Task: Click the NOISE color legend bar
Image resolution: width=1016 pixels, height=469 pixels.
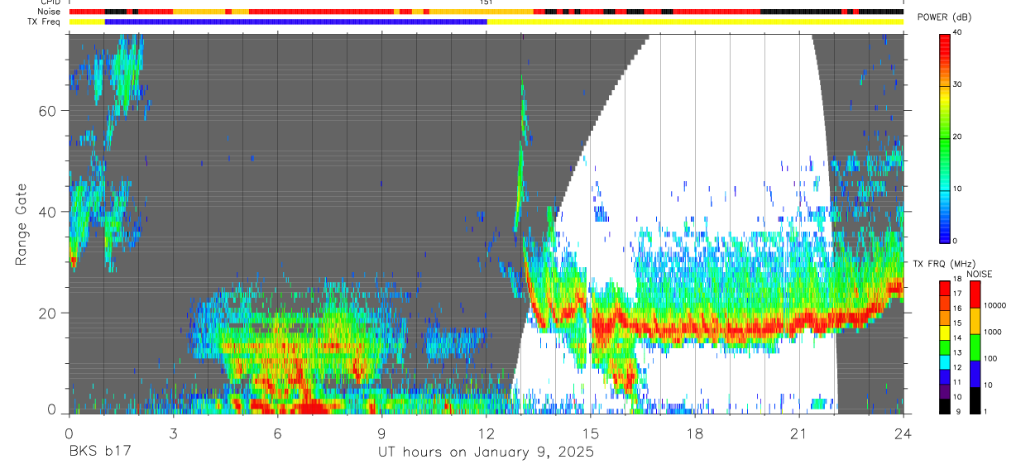Action: click(x=975, y=347)
